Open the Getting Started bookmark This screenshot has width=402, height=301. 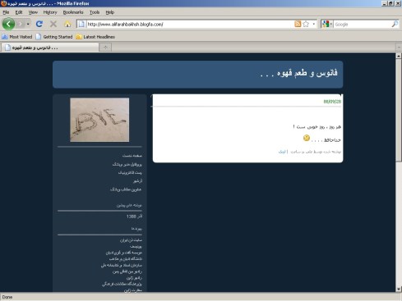click(x=54, y=37)
